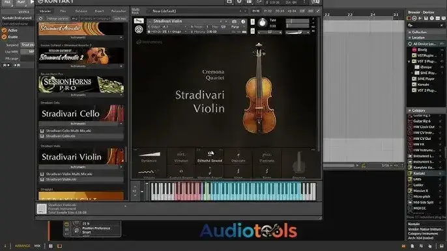Switch to the Libraries tab
Image resolution: width=447 pixels, height=251 pixels.
pos(45,11)
